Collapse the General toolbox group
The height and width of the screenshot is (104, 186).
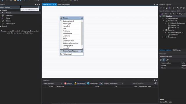click(x=1, y=26)
